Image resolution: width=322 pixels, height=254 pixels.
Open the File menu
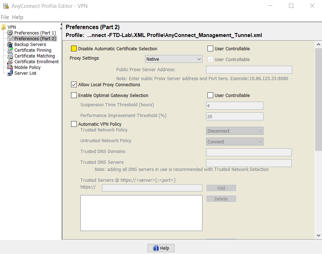[x=5, y=17]
